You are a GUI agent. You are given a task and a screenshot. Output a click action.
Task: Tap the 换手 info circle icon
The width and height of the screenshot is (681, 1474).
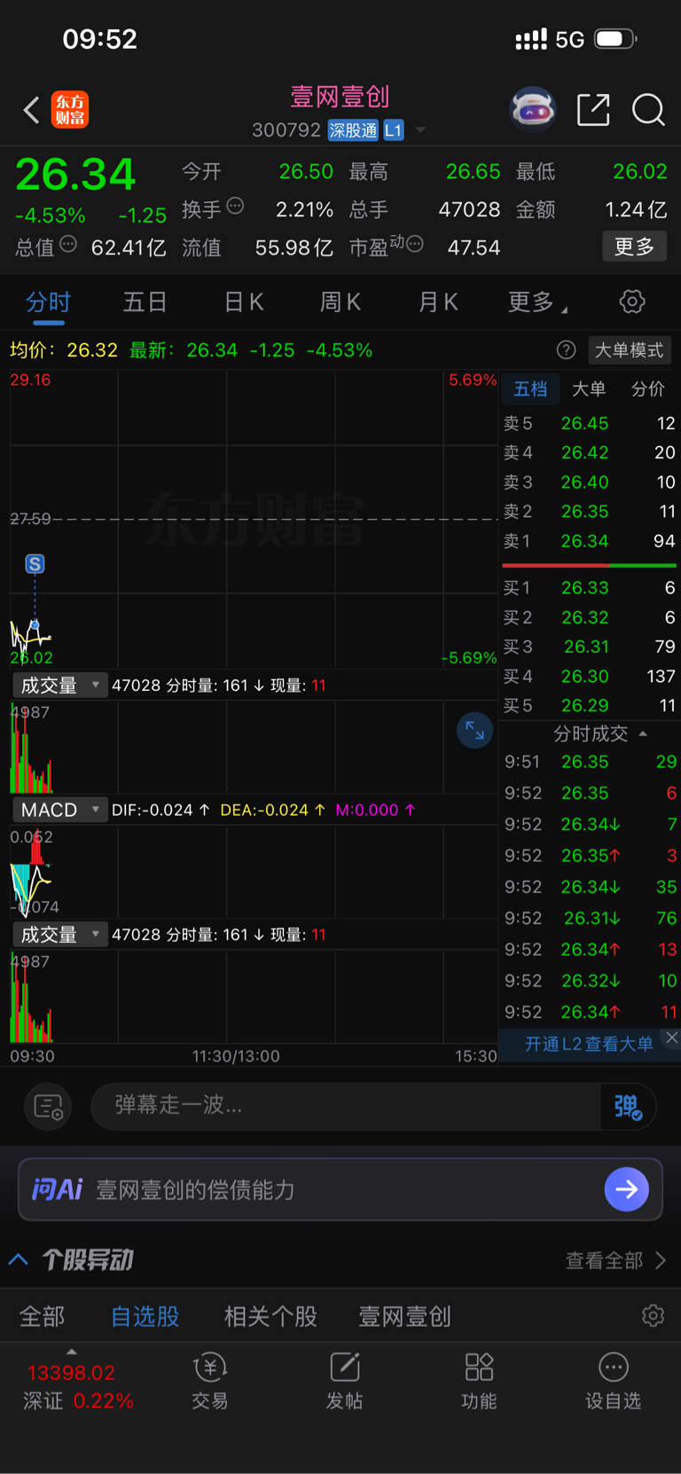[235, 206]
